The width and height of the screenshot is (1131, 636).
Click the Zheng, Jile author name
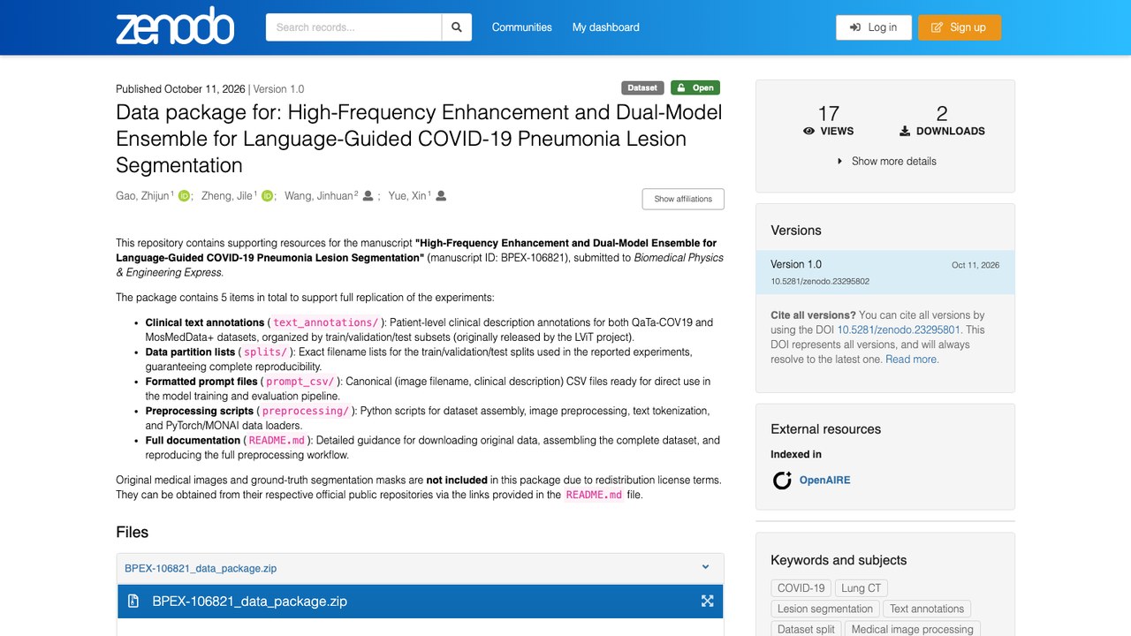coord(226,196)
